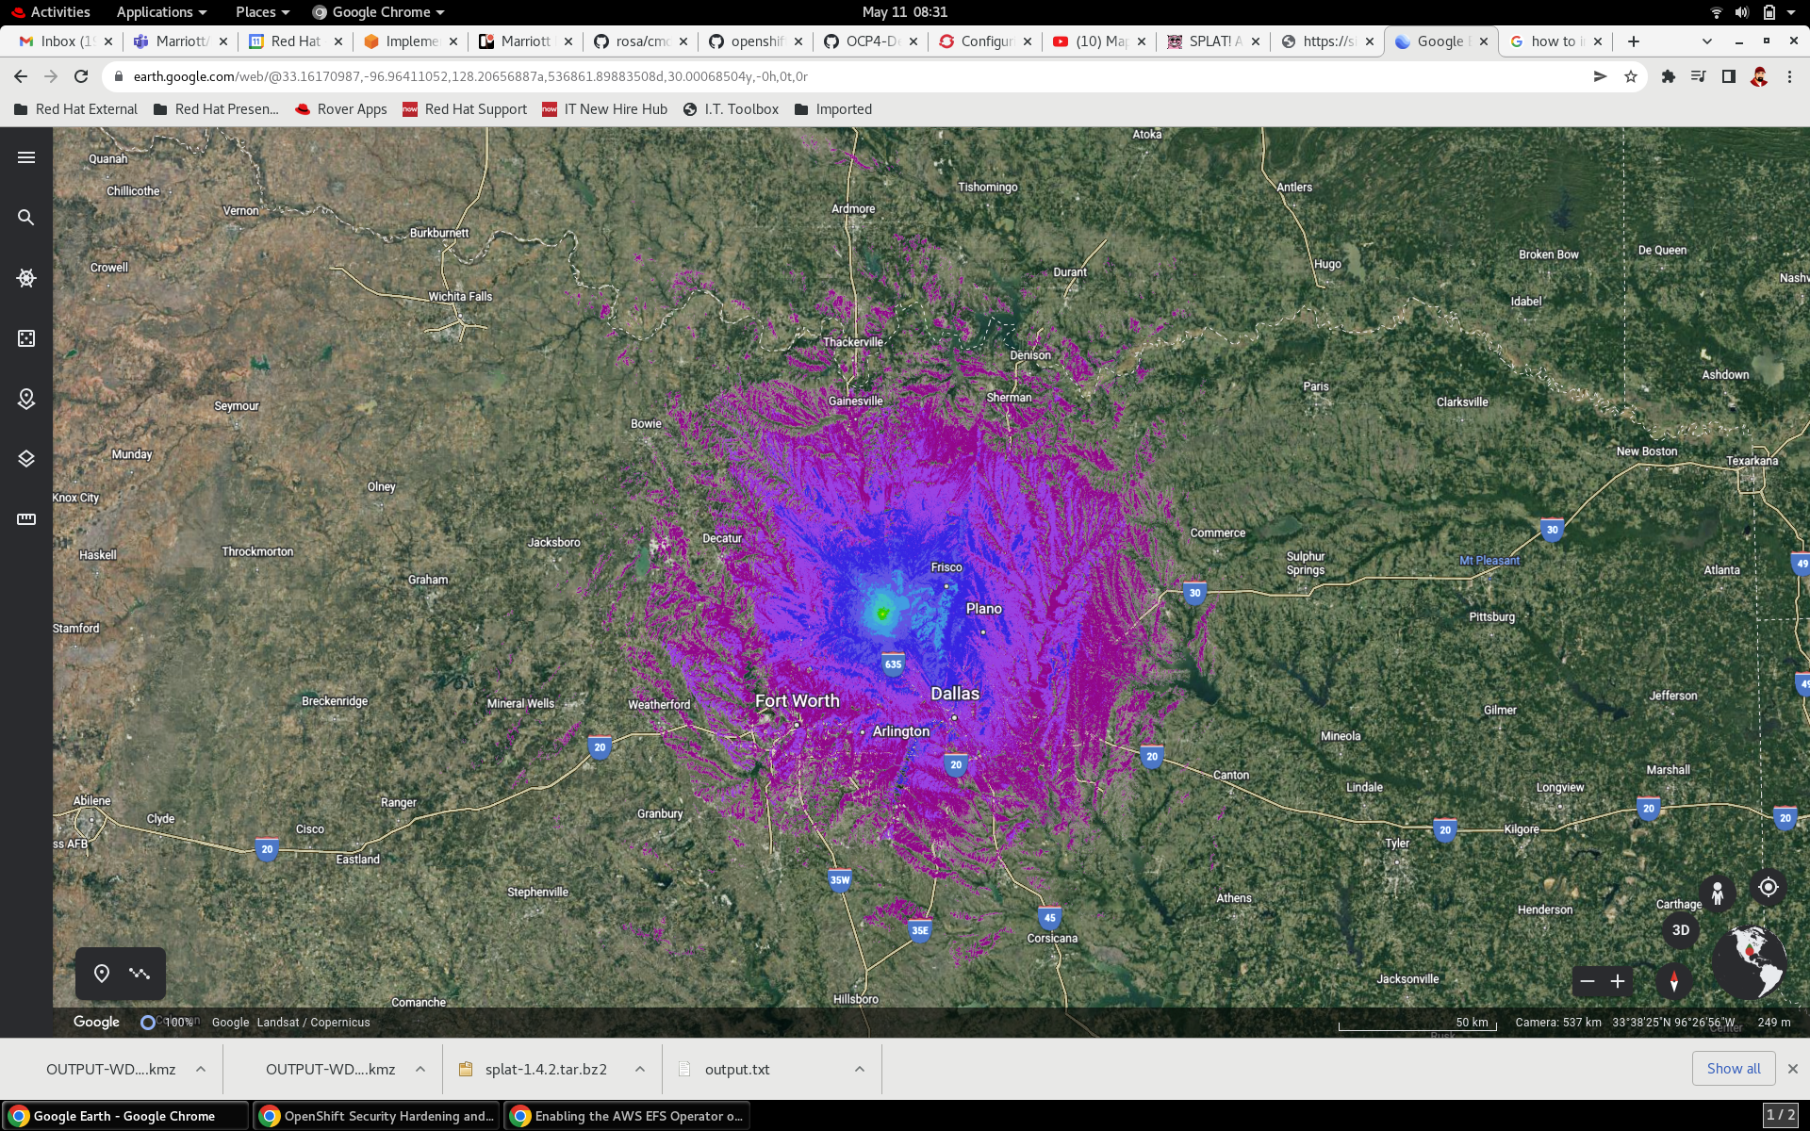Click Show all downloads button

[1733, 1069]
